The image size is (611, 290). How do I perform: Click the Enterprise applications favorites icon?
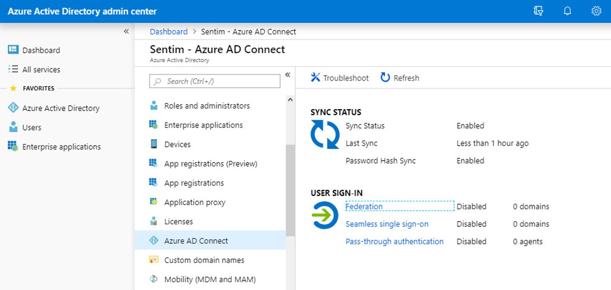point(13,146)
